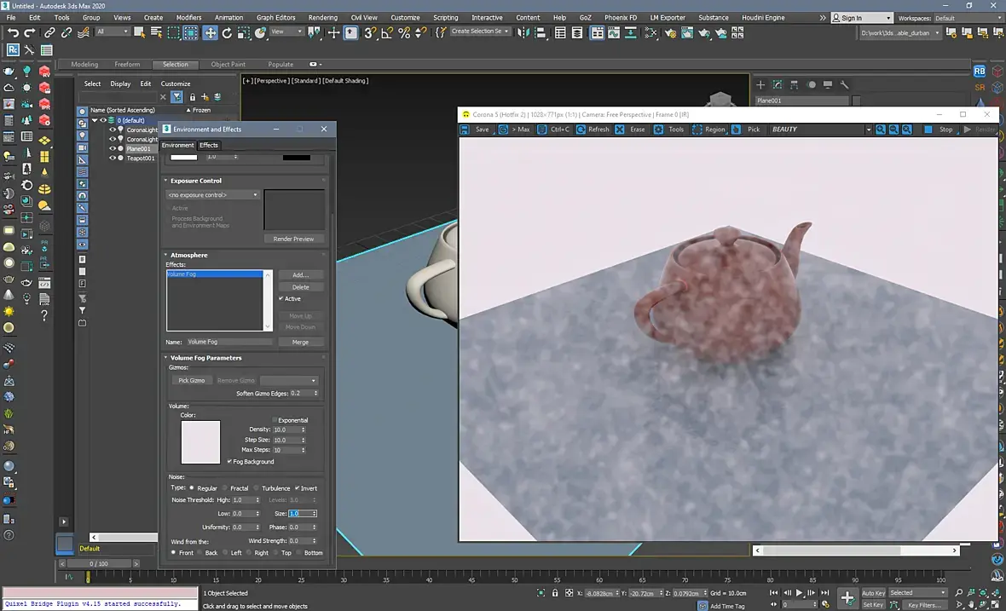
Task: Uncheck the Fog Background option
Action: tap(229, 462)
